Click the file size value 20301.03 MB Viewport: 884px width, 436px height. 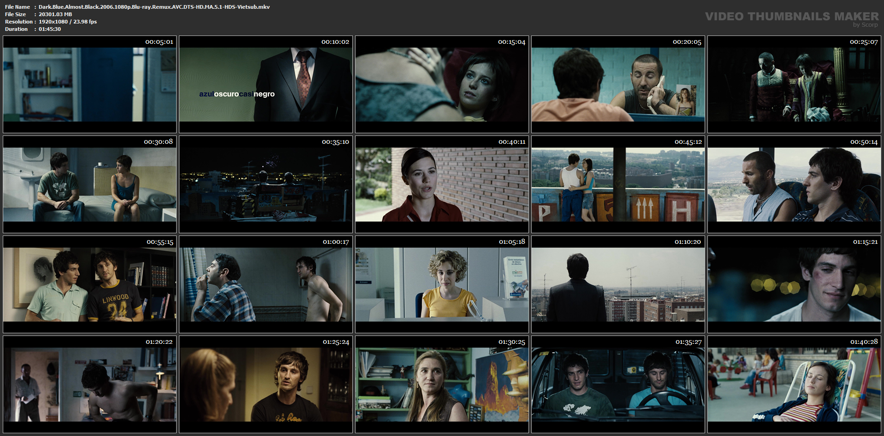click(x=55, y=14)
